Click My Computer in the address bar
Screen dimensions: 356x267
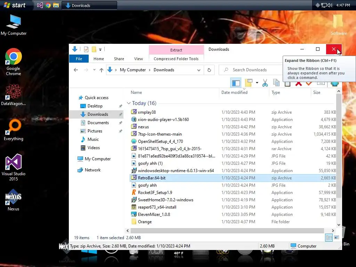click(x=133, y=70)
